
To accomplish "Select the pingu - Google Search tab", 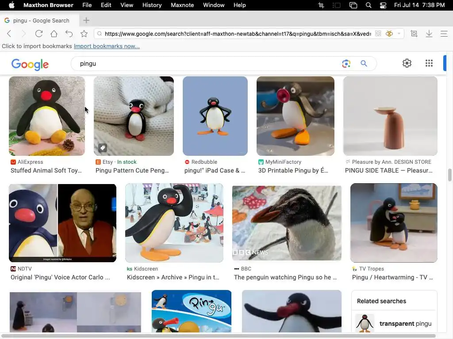I will 39,20.
